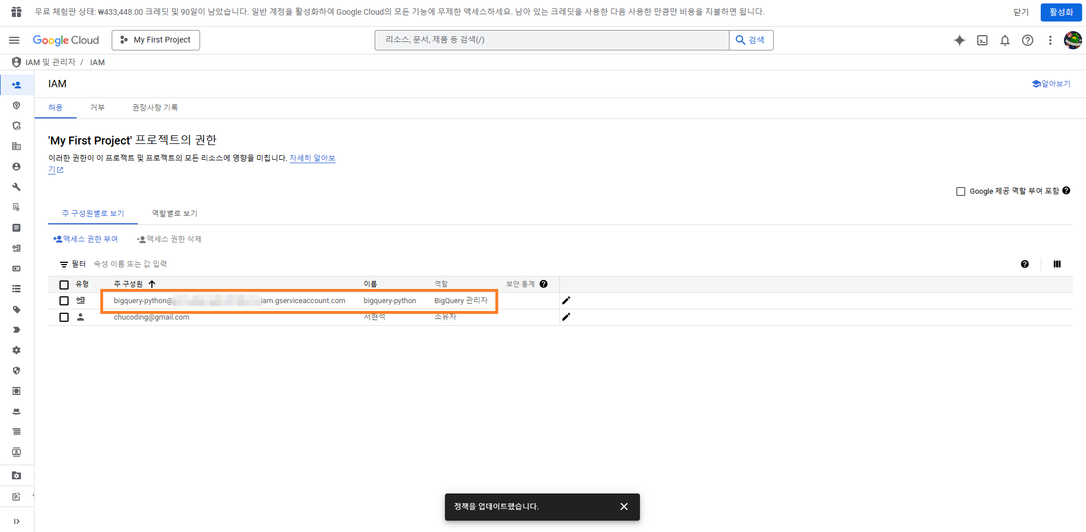Click the 액세스 권한 부여 button
The width and height of the screenshot is (1086, 532).
[86, 239]
